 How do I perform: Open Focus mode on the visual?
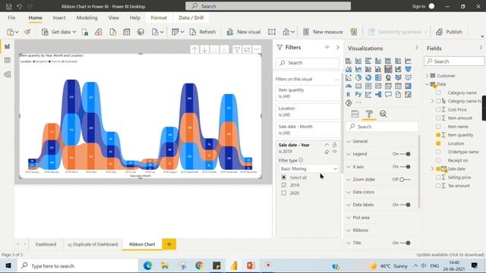(x=247, y=49)
